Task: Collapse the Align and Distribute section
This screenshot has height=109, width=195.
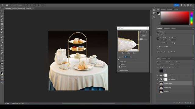Action: (157, 47)
